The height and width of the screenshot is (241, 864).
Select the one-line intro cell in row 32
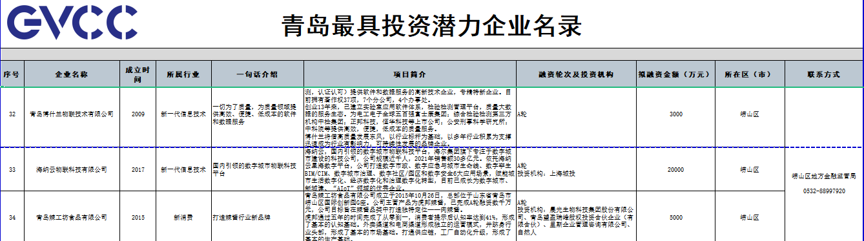[x=257, y=114]
